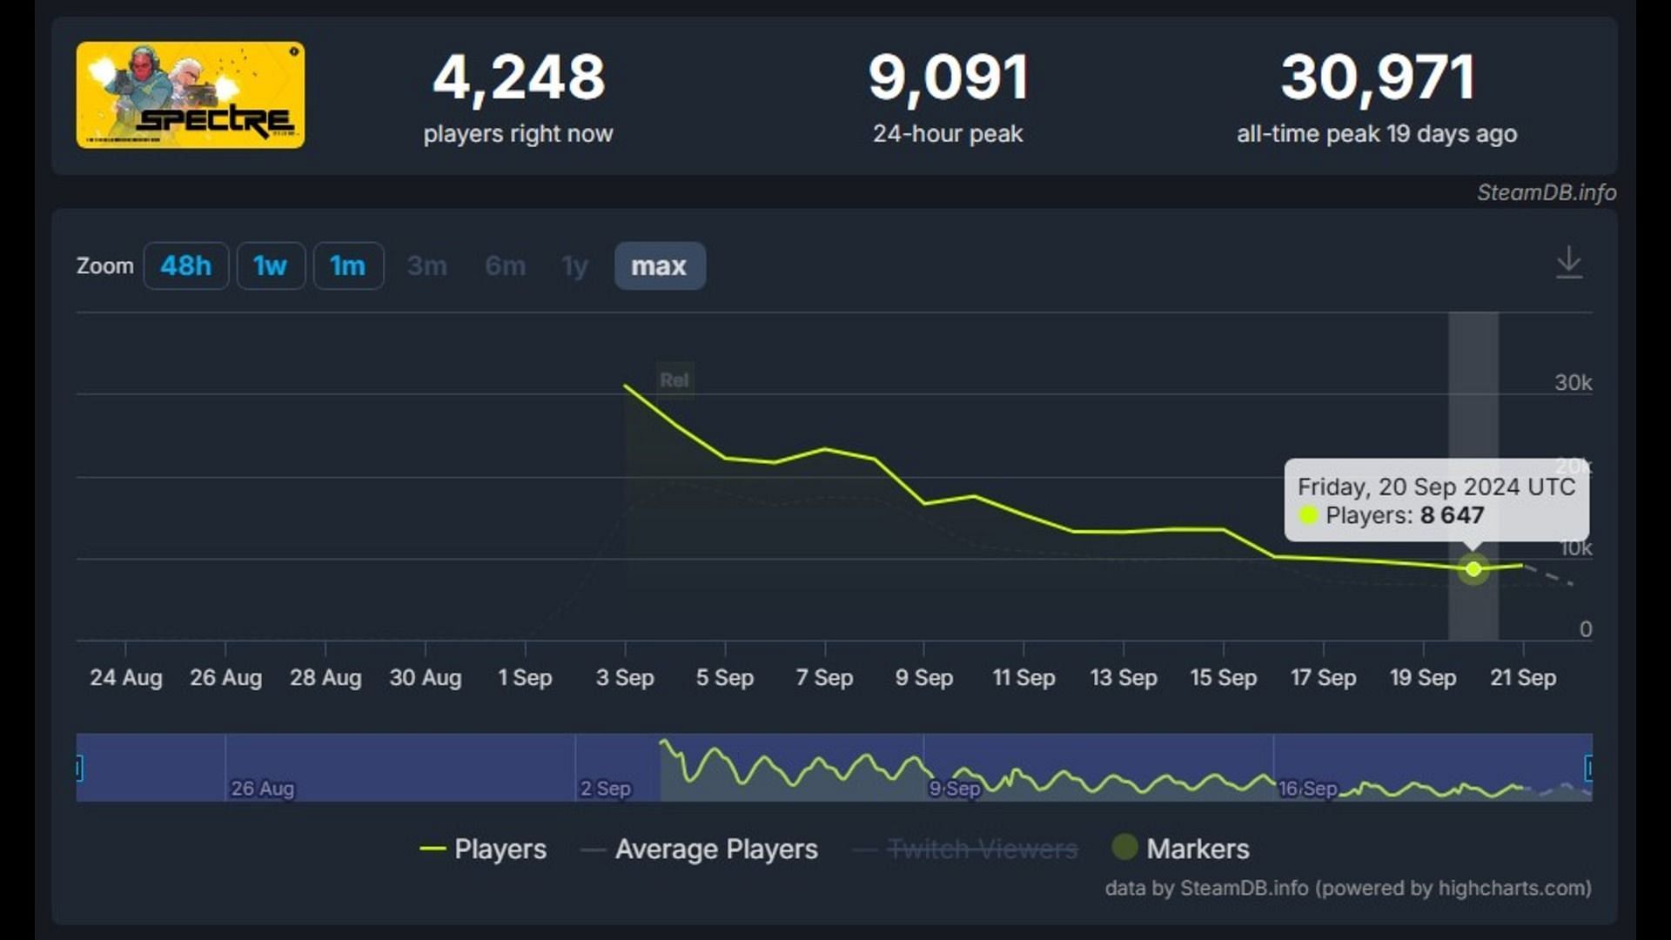Expand the 1y zoom timeframe
This screenshot has height=940, width=1671.
pos(574,266)
